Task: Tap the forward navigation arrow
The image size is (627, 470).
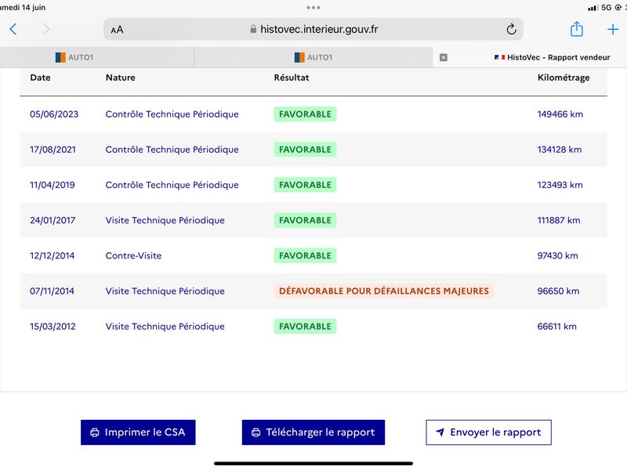Action: (46, 29)
